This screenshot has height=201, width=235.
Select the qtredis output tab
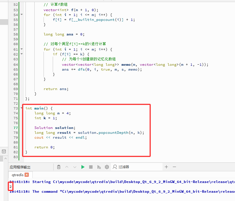point(18,175)
